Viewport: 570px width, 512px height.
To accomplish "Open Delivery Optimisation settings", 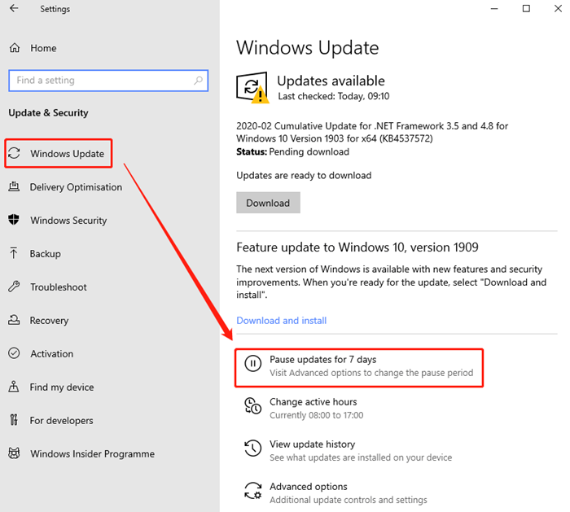I will pos(76,187).
